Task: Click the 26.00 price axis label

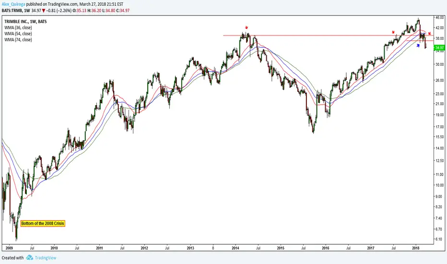Action: 440,80
